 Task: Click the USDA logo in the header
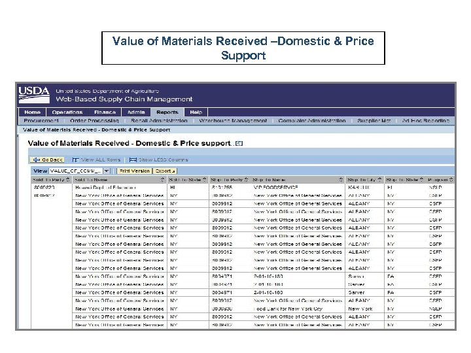click(x=34, y=95)
